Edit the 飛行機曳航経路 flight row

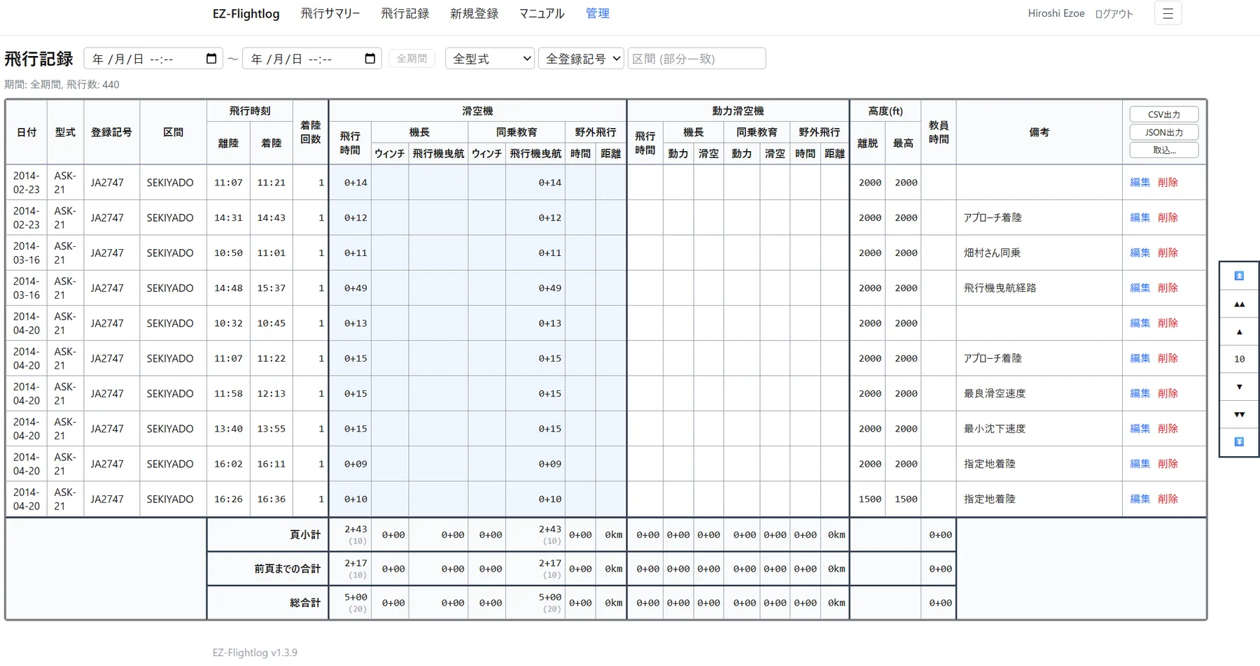click(1140, 288)
